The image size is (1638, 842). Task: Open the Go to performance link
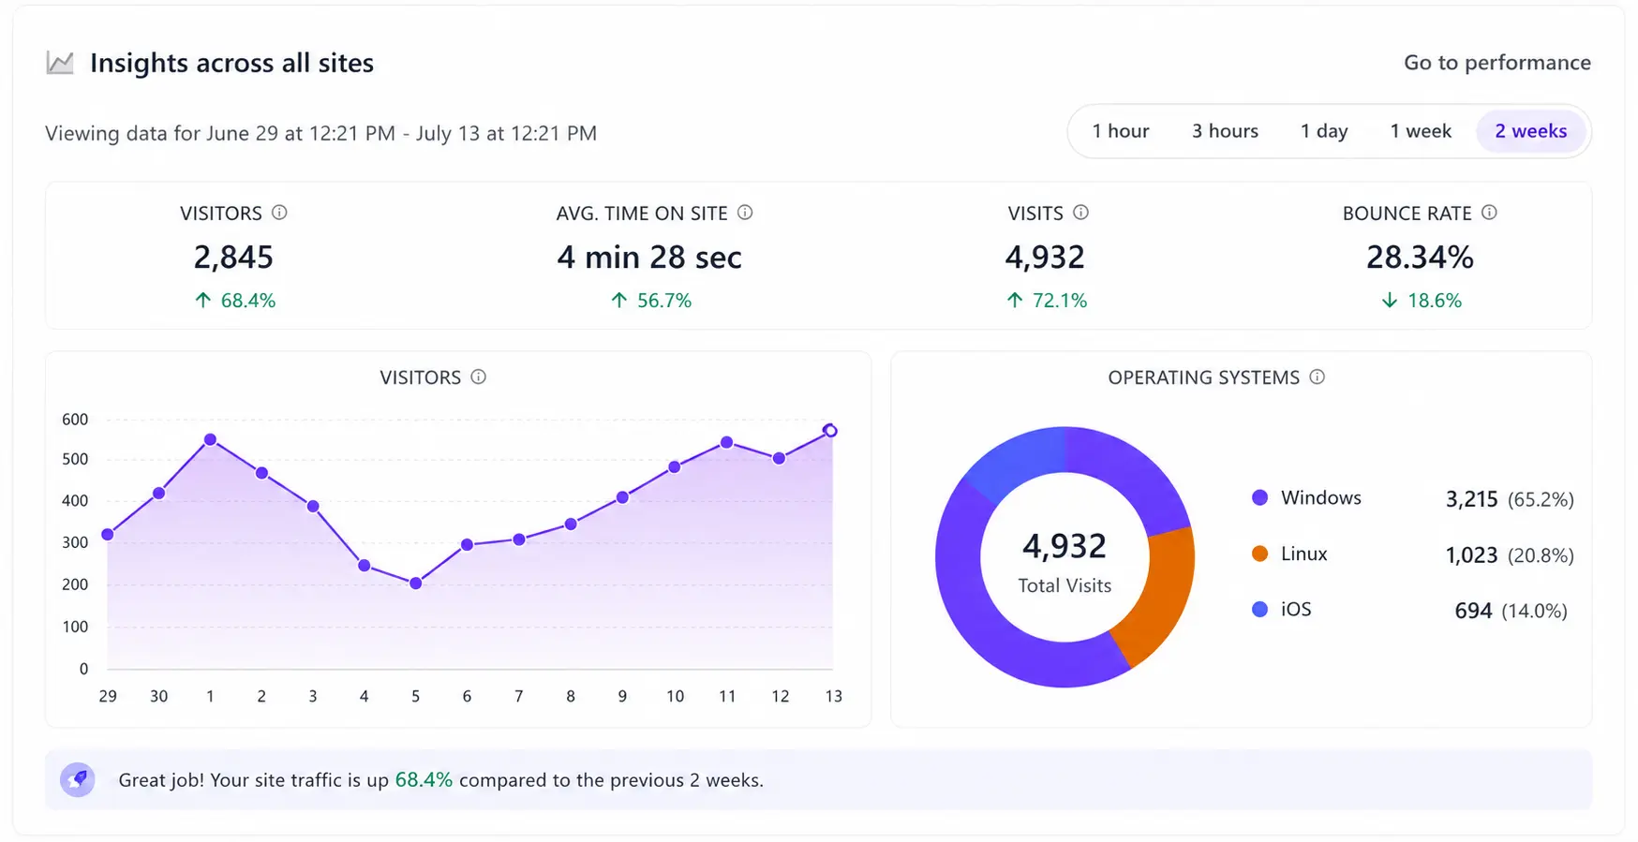click(x=1497, y=63)
